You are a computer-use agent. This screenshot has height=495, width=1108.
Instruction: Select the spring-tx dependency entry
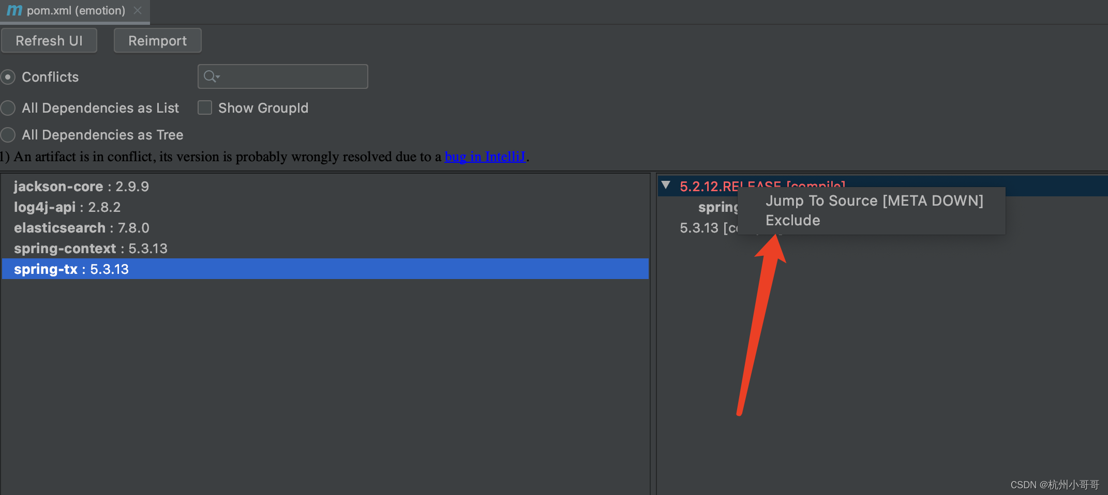point(71,269)
